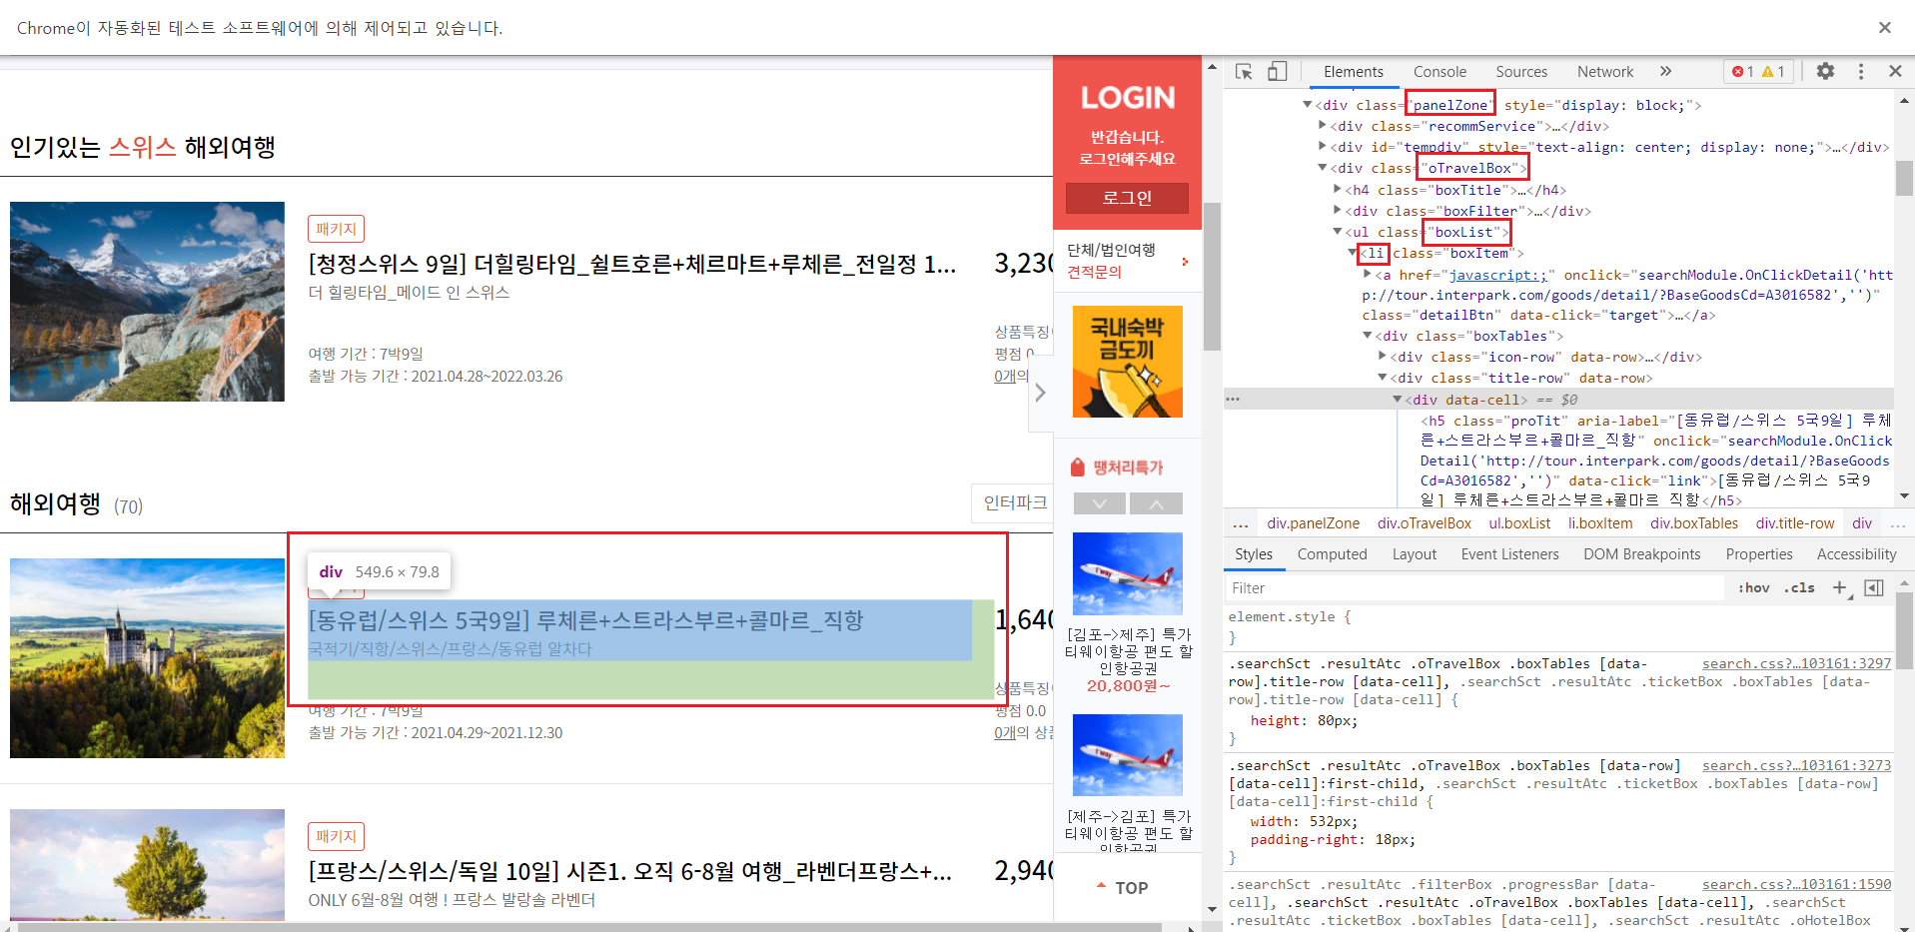The width and height of the screenshot is (1915, 932).
Task: Show previous deal with up arrow button
Action: (1157, 503)
